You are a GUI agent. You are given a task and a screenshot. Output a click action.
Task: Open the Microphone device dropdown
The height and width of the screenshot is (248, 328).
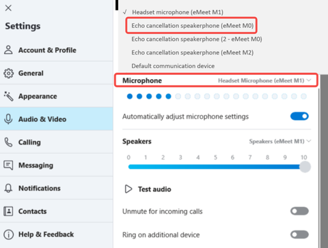[x=264, y=80]
